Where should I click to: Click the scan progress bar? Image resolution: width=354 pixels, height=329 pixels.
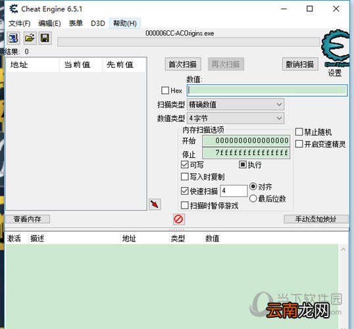click(188, 42)
